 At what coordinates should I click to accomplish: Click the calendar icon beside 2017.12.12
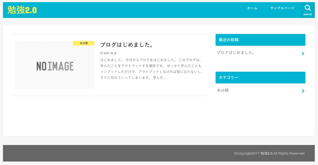tap(101, 53)
